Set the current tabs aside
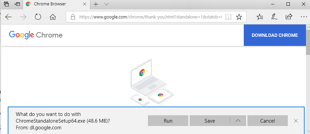This screenshot has height=134, width=310. [17, 4]
